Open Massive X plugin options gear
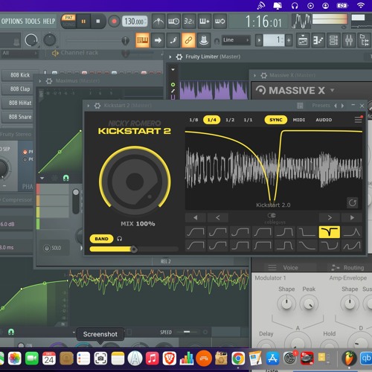Image resolution: width=372 pixels, height=372 pixels. point(264,75)
